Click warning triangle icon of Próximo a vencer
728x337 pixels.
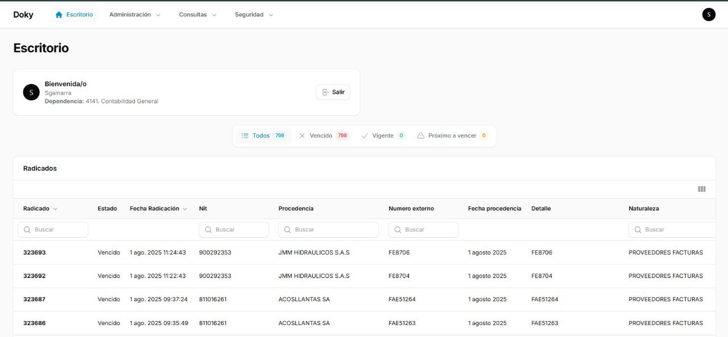pyautogui.click(x=421, y=136)
